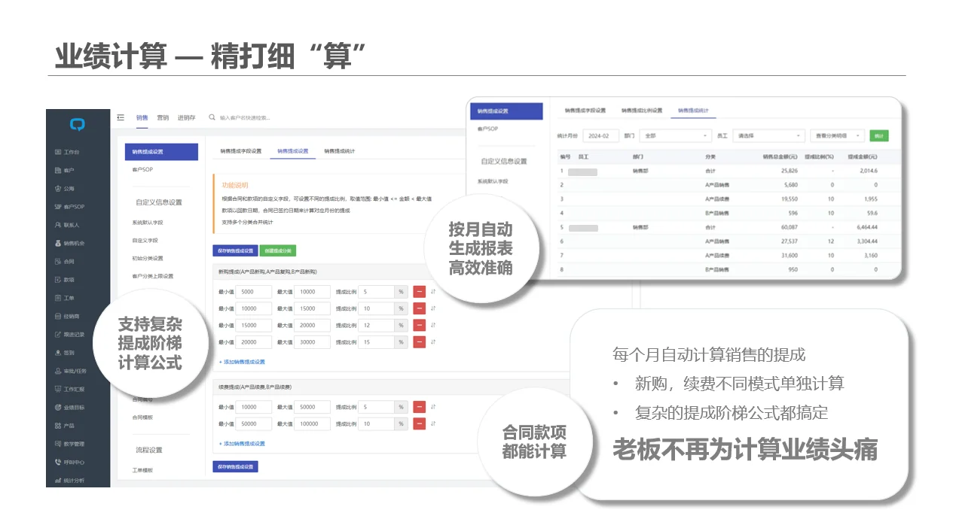Select 初始分类设置 in settings menu
The height and width of the screenshot is (528, 953).
pyautogui.click(x=148, y=258)
